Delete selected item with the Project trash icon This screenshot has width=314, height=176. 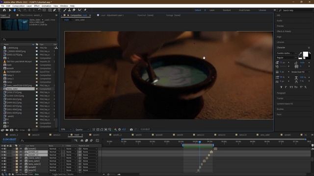[x=29, y=130]
